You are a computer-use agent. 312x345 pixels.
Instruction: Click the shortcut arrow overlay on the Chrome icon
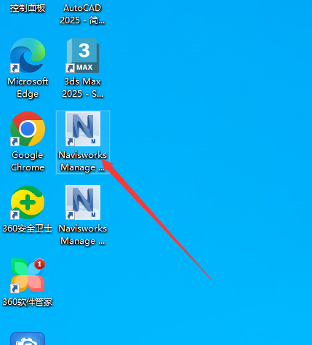point(15,142)
